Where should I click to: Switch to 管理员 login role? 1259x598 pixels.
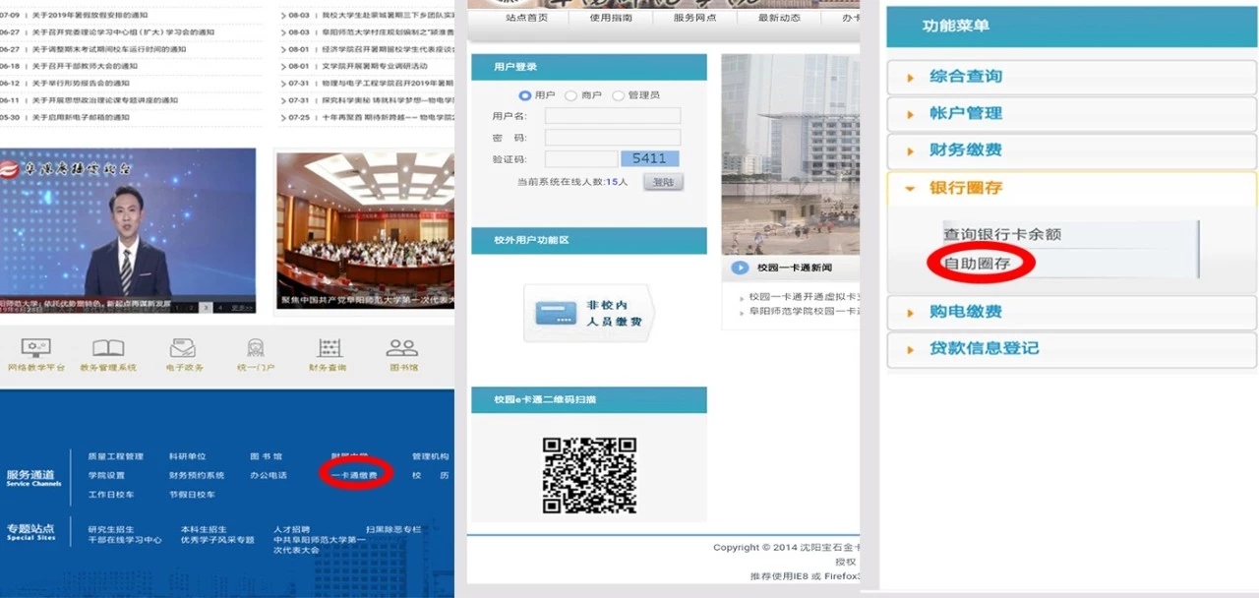point(620,95)
